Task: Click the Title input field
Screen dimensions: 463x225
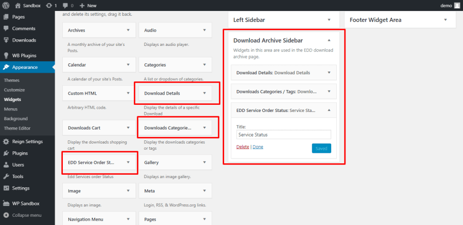Action: pyautogui.click(x=284, y=134)
